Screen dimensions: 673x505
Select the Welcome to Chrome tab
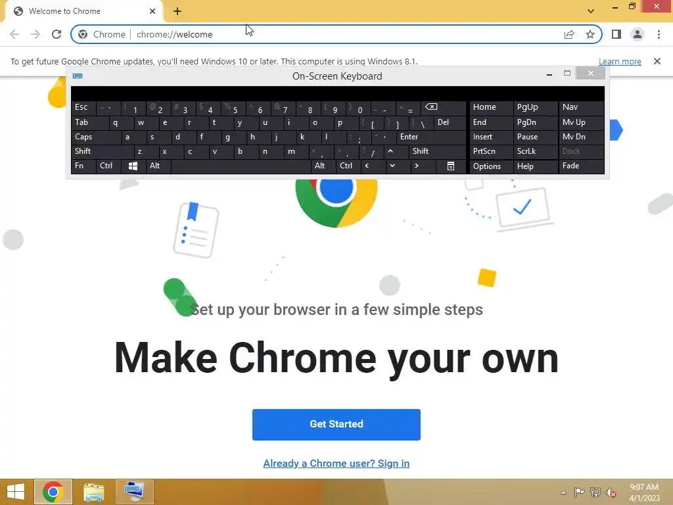83,11
